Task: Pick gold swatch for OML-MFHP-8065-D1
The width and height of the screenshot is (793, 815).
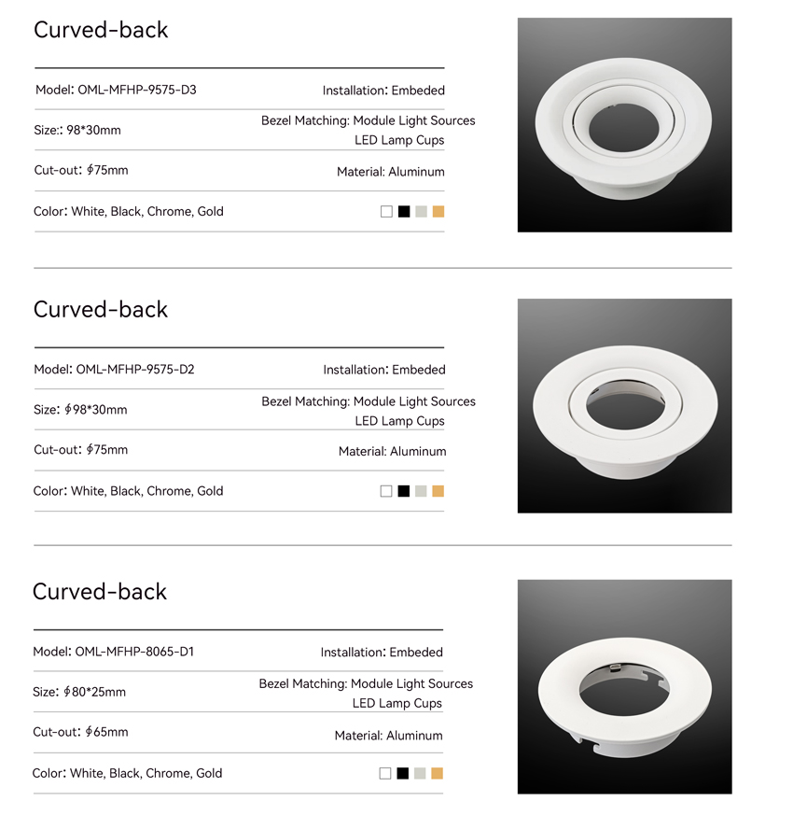Action: 437,773
